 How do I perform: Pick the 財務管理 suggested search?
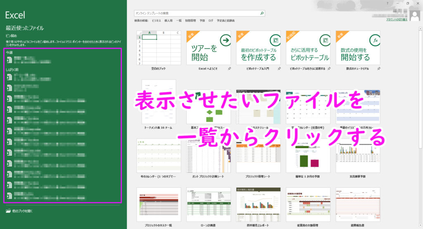click(x=190, y=21)
